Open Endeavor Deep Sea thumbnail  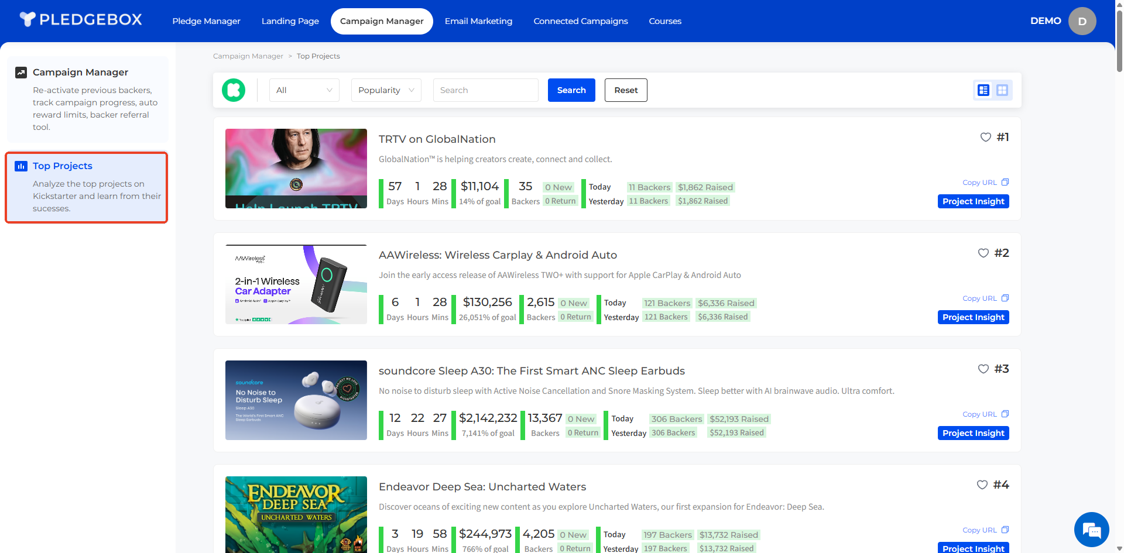[x=296, y=515]
